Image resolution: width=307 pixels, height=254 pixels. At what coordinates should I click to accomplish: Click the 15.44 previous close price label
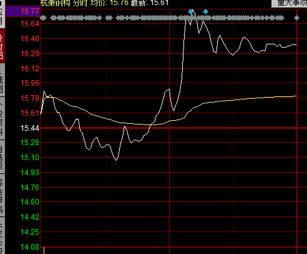click(30, 128)
